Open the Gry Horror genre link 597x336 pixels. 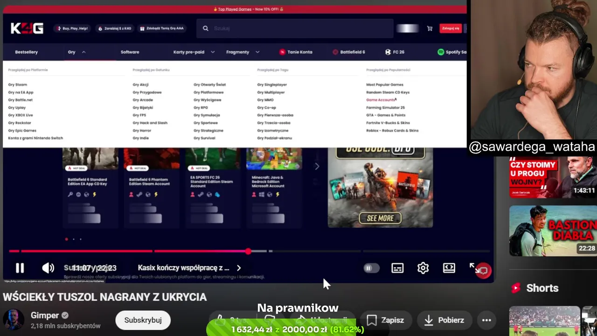tap(142, 131)
